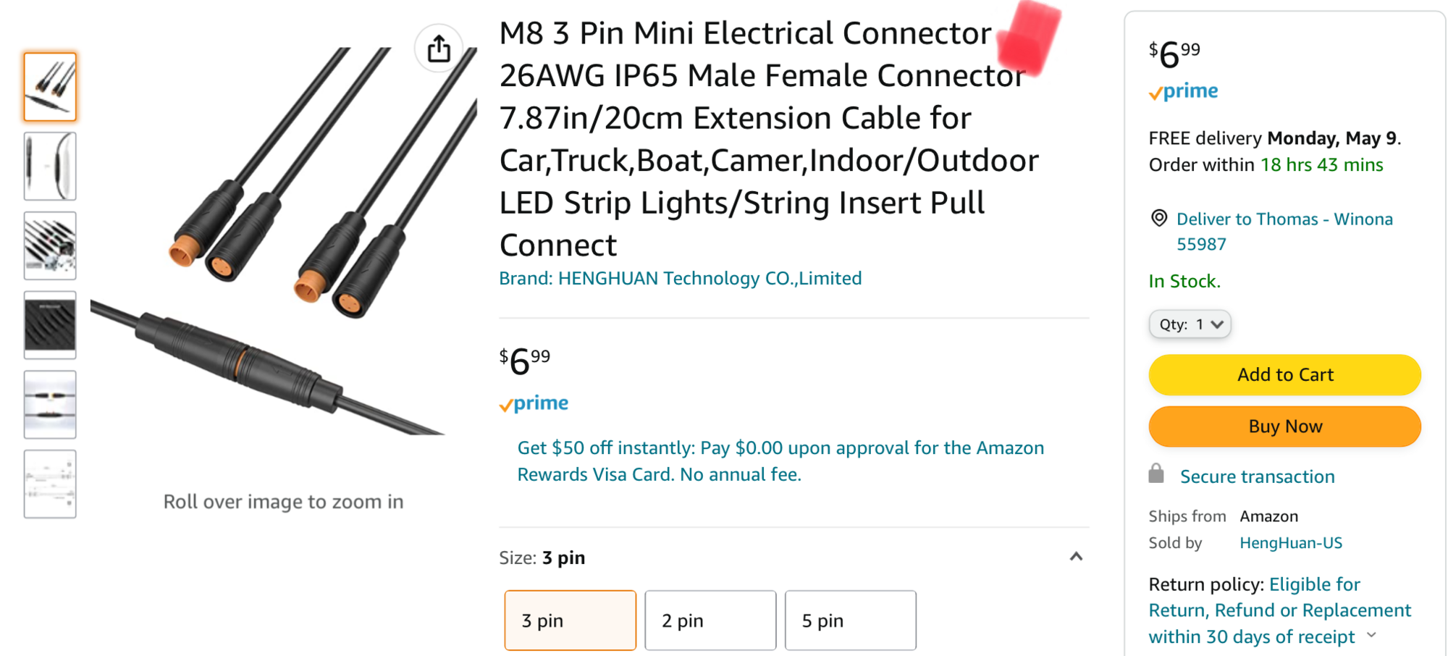Select the 3 pin size option
Screen dimensions: 1448x656
click(570, 621)
